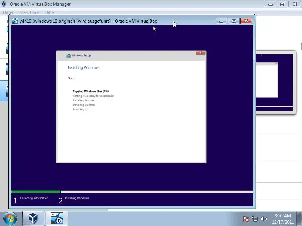Image resolution: width=302 pixels, height=226 pixels.
Task: Minimize the VirtualBox Manager window
Action: (270, 4)
